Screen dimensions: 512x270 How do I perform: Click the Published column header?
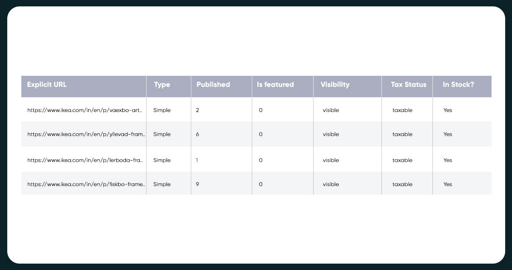click(213, 84)
